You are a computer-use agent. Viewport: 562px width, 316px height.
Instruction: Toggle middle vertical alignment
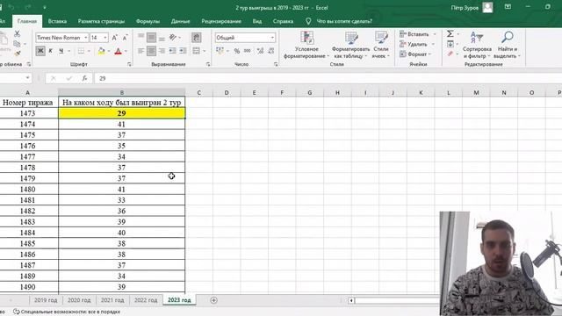(x=151, y=37)
